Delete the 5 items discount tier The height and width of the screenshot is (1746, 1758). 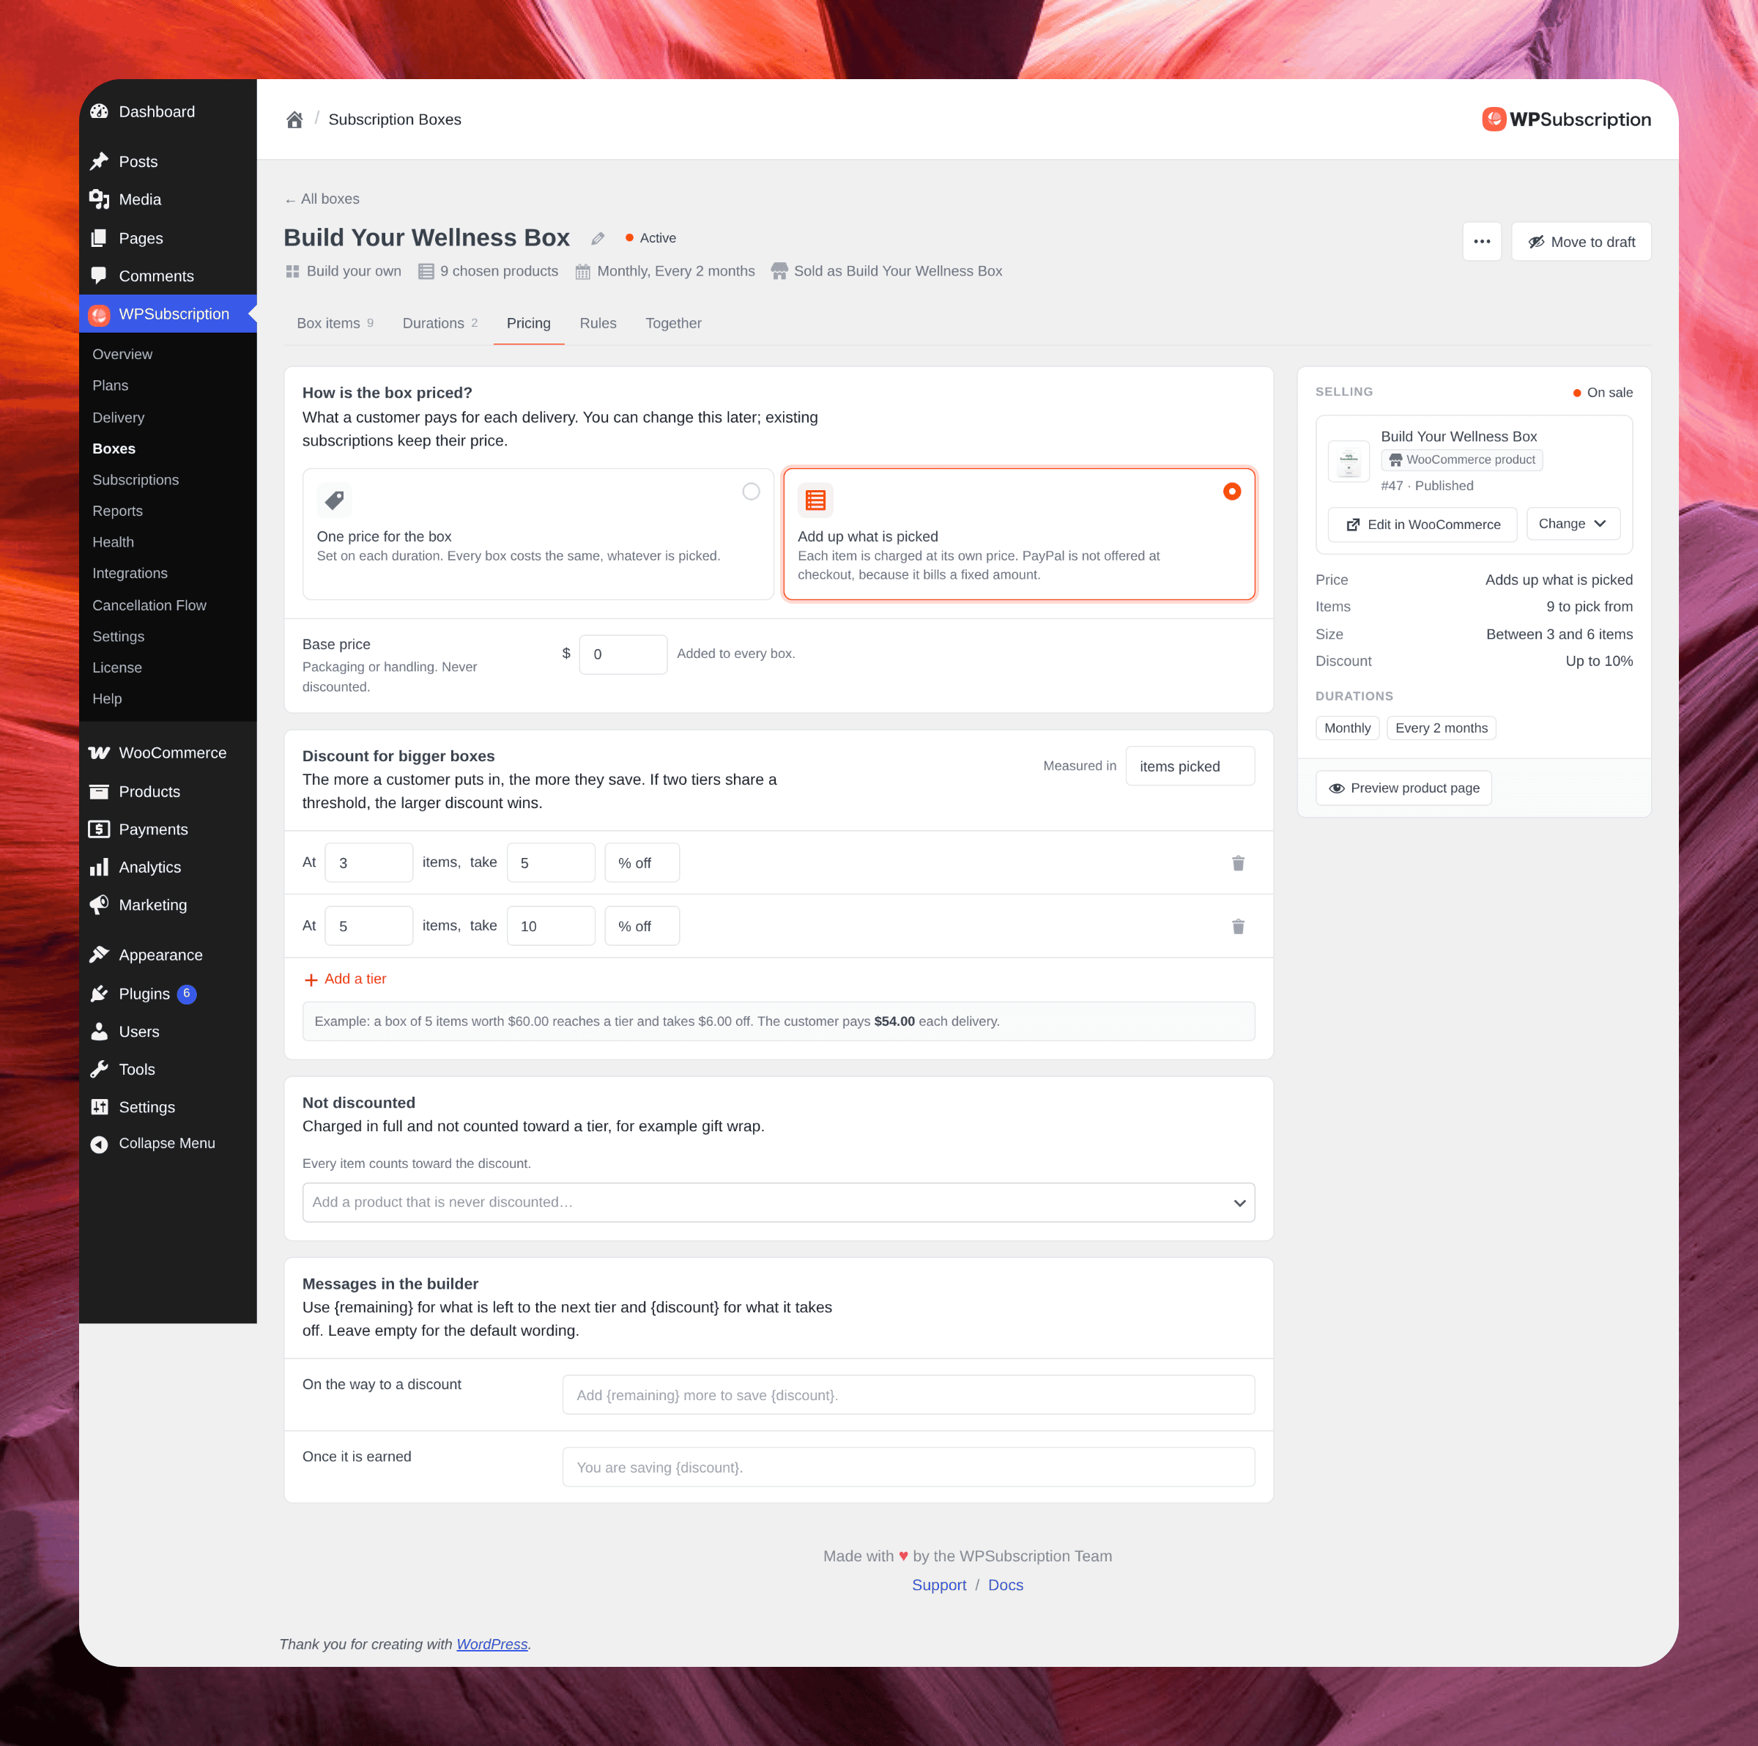pyautogui.click(x=1237, y=927)
